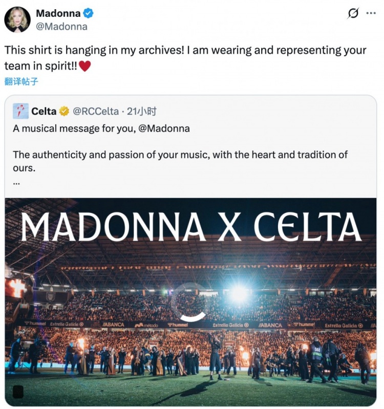Open the 21小时 timestamp on quoted post

(142, 111)
